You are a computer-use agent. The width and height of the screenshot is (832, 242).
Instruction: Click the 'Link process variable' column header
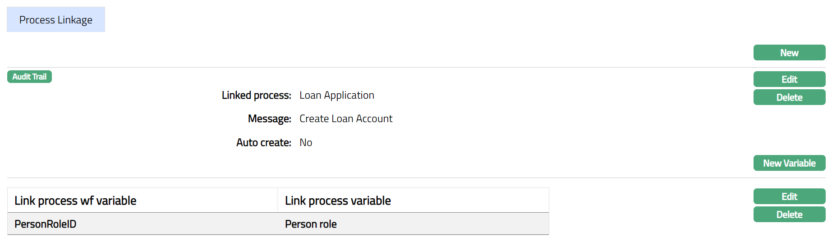coord(338,201)
